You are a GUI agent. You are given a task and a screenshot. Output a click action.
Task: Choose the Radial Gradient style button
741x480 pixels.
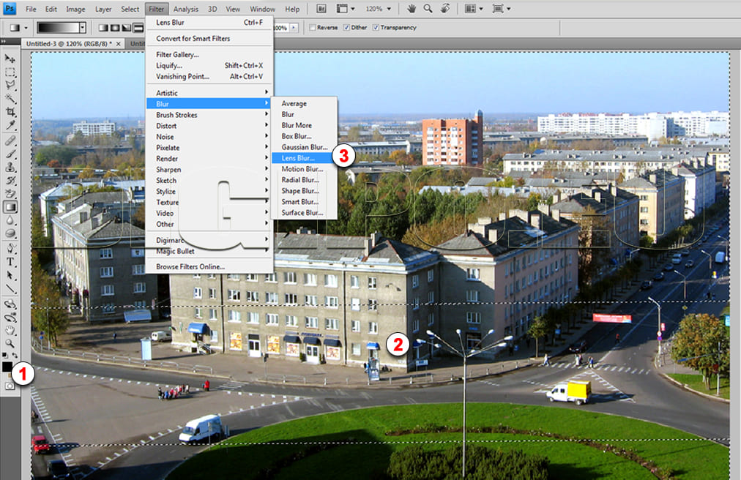[x=115, y=28]
